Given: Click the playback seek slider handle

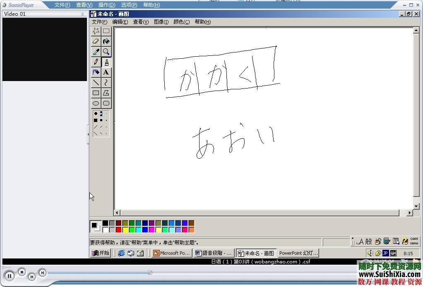Looking at the screenshot, I should pos(150,273).
